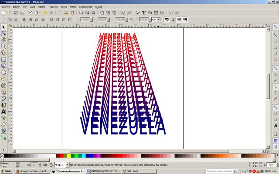The width and height of the screenshot is (279, 174).
Task: Select the Tweak tool
Action: coord(3,40)
